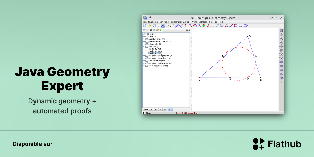Image resolution: width=314 pixels, height=157 pixels.
Task: Select the Point tool
Action: pos(168,26)
